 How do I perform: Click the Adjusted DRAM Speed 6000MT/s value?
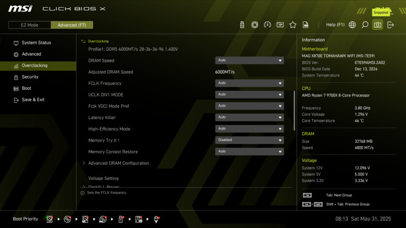[x=225, y=72]
